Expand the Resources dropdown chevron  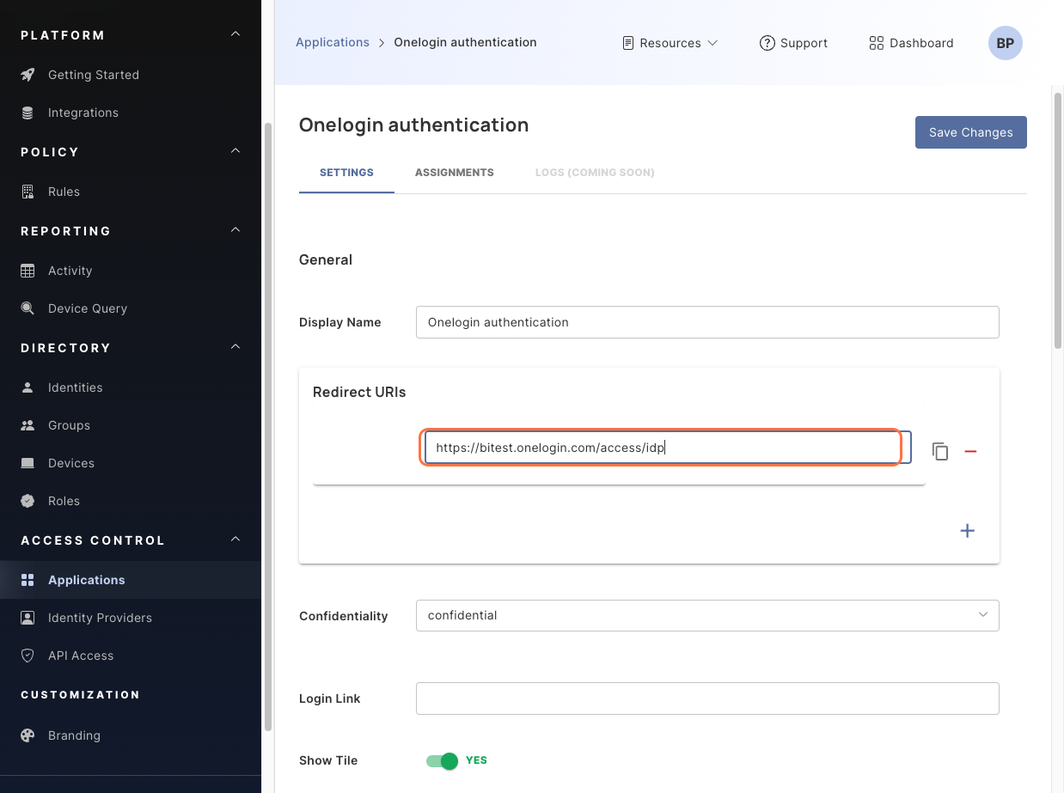(x=712, y=43)
